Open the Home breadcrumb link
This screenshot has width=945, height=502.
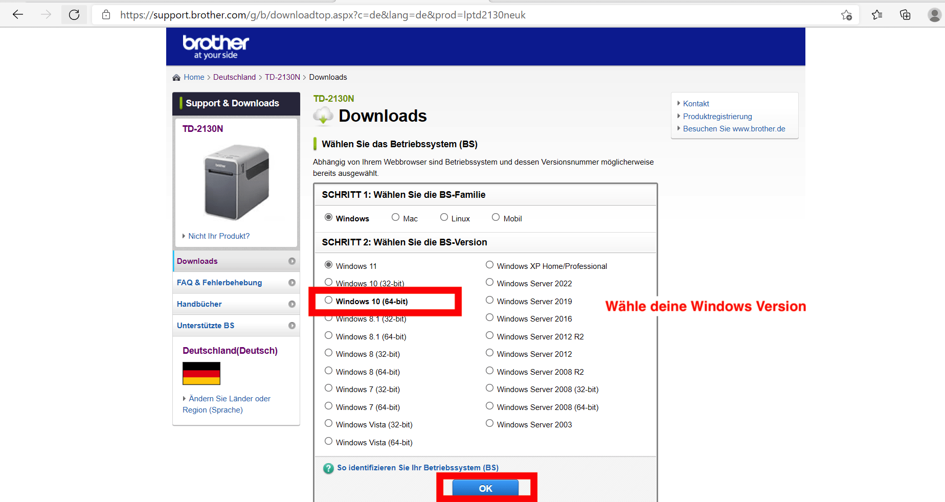pyautogui.click(x=194, y=77)
